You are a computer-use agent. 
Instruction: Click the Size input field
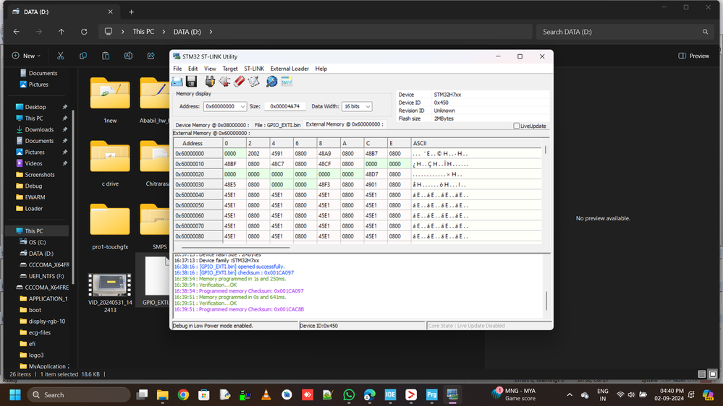[x=285, y=106]
